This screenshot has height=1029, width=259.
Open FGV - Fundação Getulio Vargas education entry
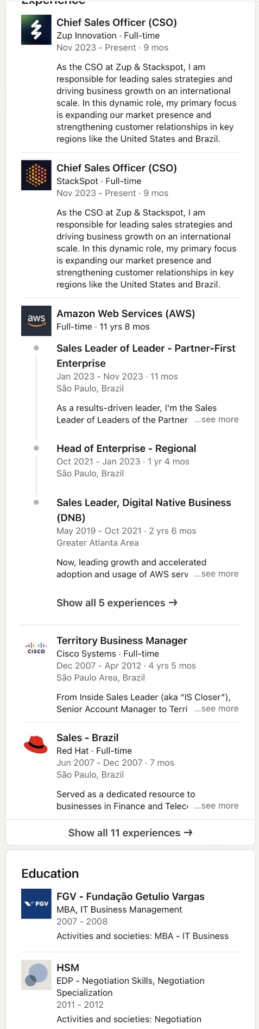(x=130, y=896)
